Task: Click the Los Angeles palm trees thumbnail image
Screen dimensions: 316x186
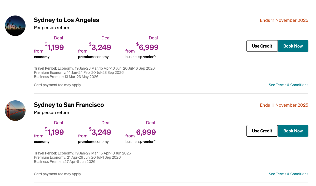Action: tap(15, 25)
